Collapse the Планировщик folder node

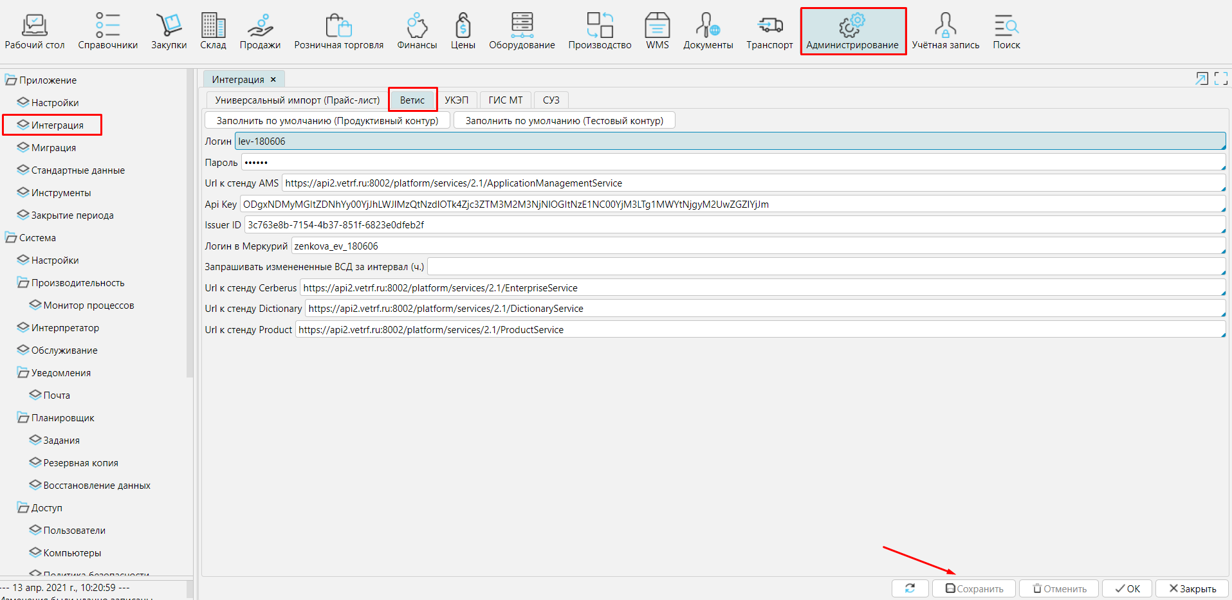click(23, 418)
